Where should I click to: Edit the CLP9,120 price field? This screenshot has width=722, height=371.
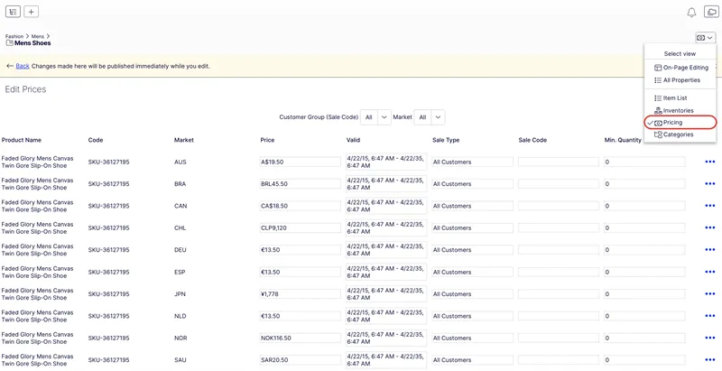(301, 227)
